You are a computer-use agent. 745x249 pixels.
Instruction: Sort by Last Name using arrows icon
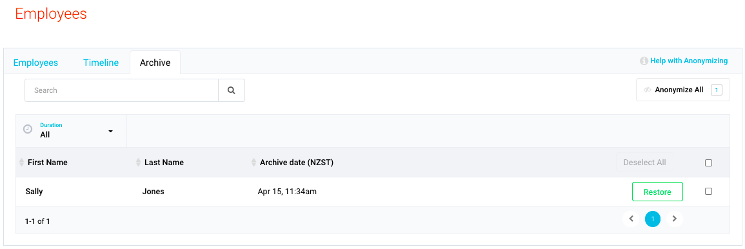coord(138,163)
